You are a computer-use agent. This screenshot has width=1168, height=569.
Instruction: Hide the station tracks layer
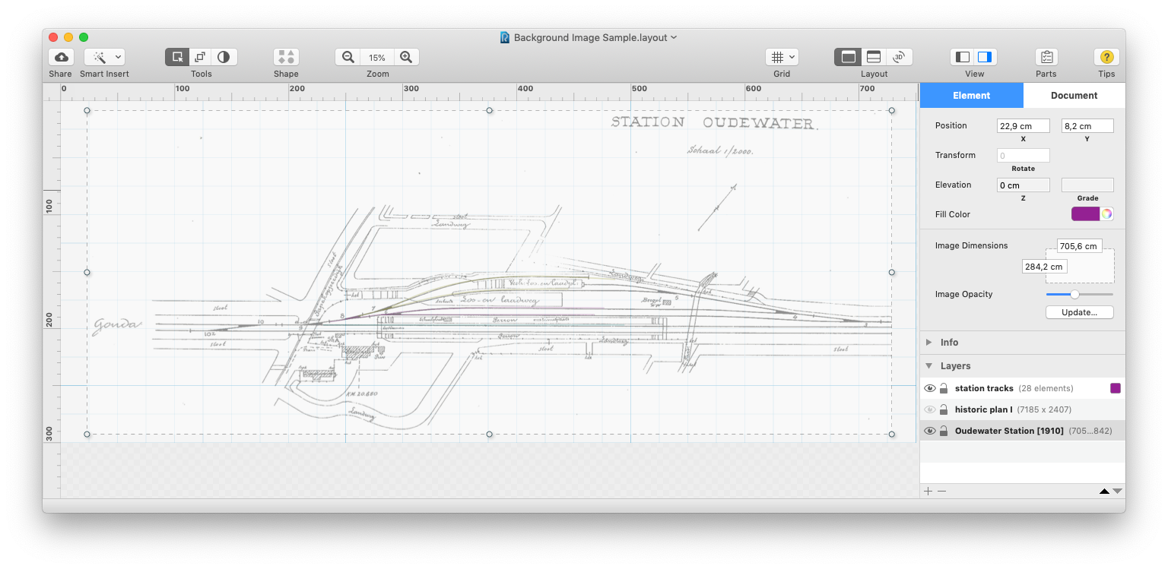(929, 388)
